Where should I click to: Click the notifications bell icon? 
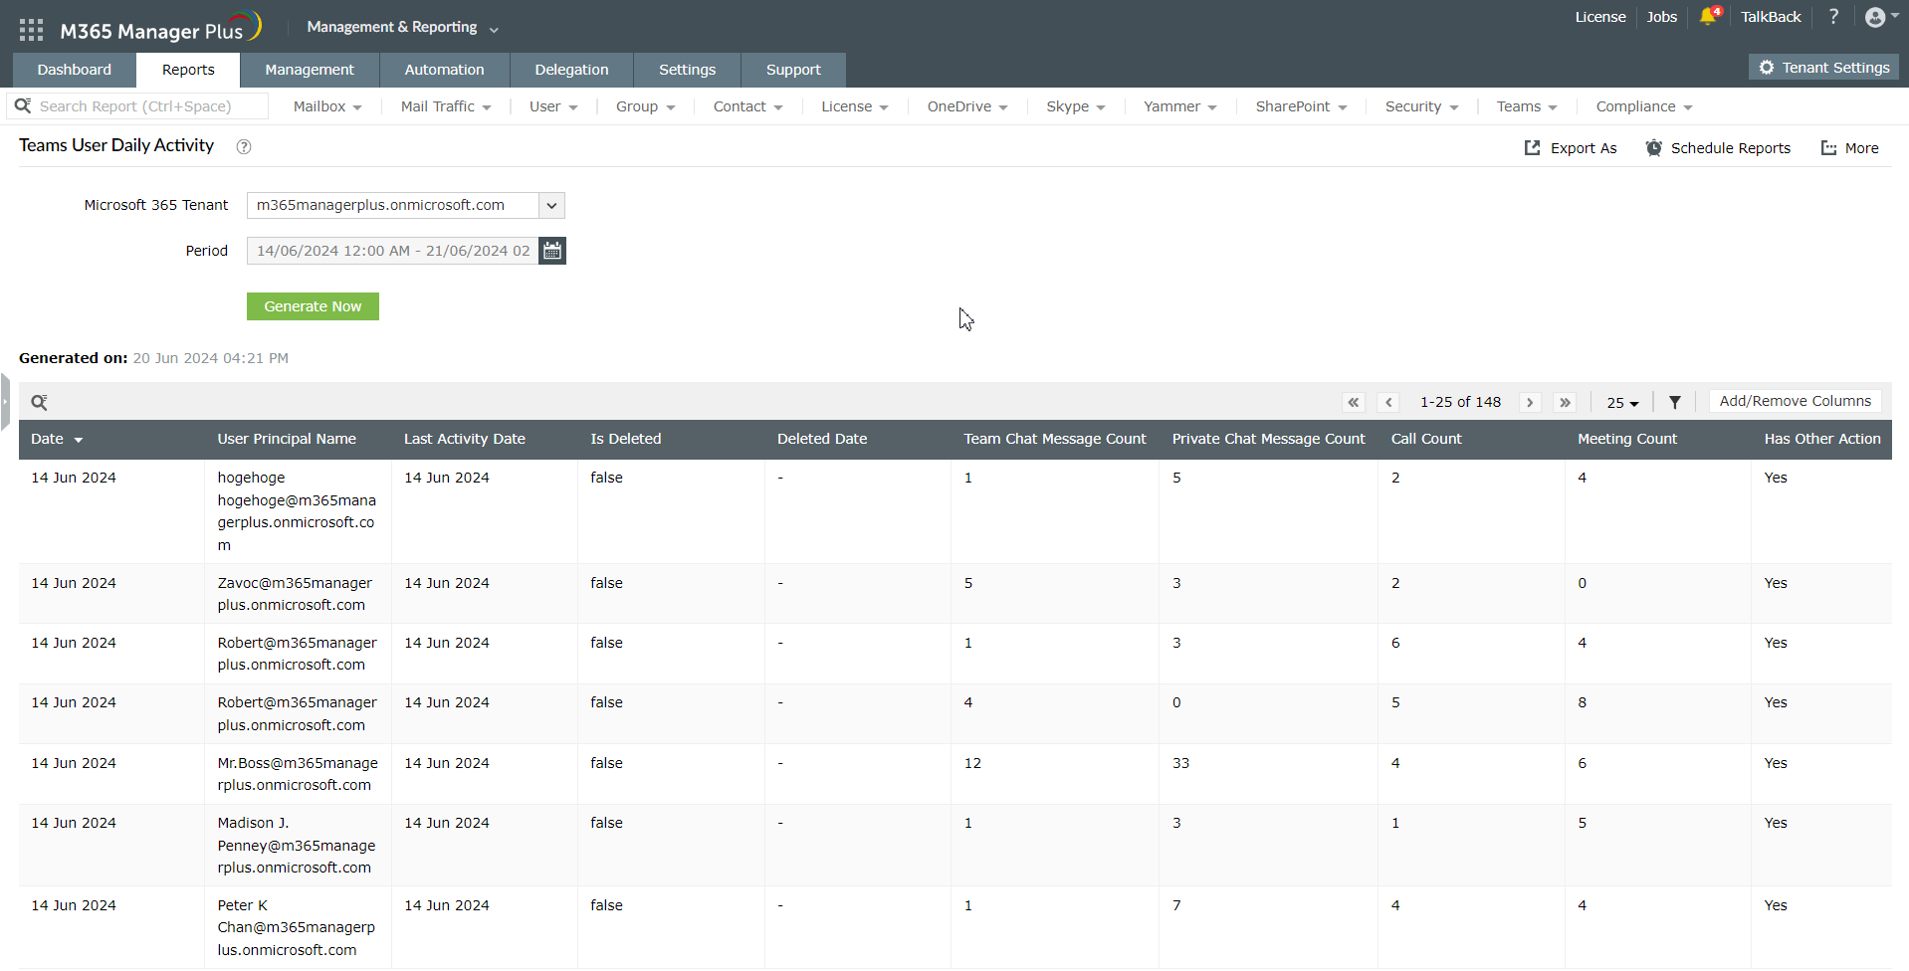coord(1709,17)
